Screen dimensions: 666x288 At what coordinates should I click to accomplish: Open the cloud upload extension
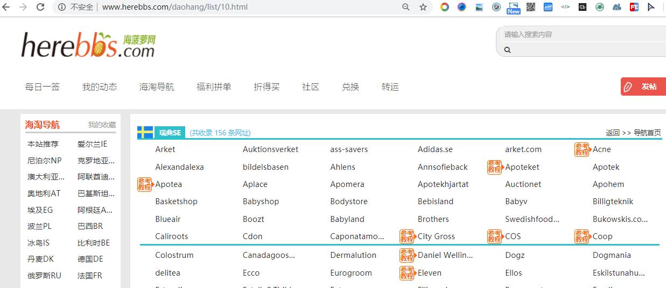click(617, 7)
